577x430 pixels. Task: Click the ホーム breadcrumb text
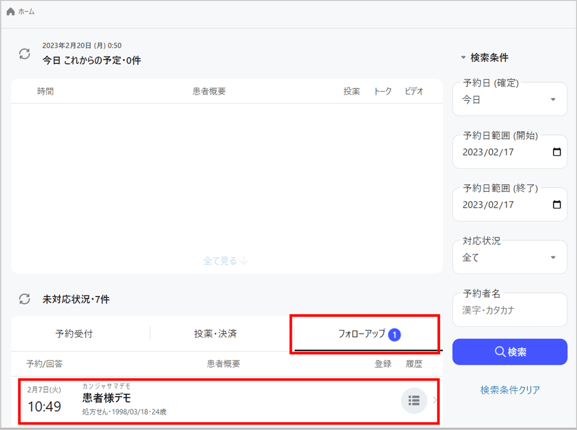(26, 12)
